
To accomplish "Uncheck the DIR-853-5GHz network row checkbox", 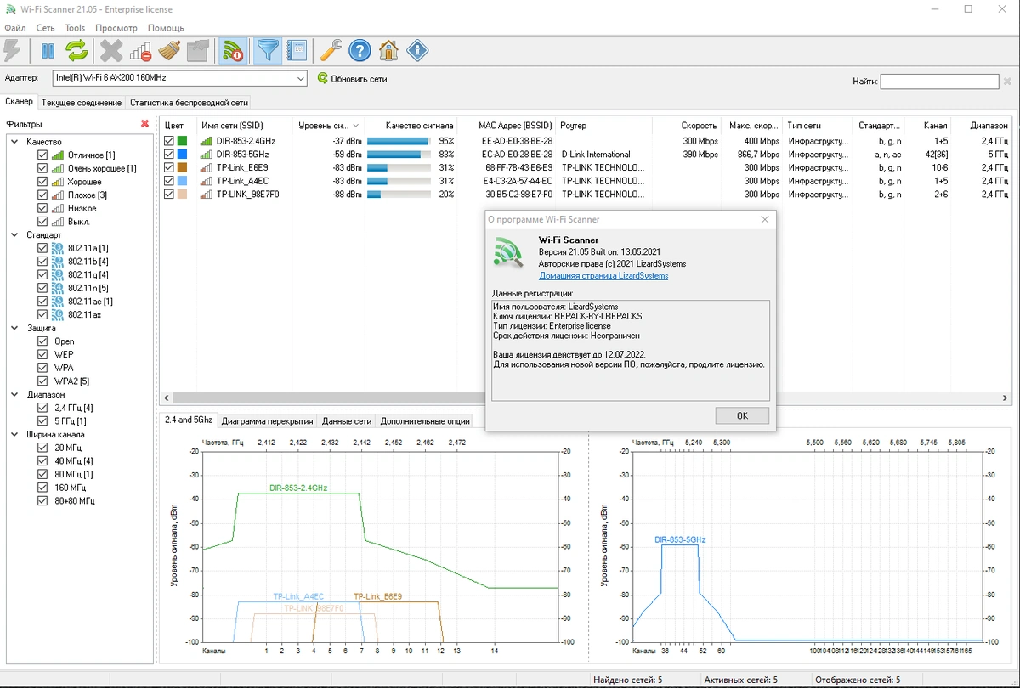I will pos(169,155).
